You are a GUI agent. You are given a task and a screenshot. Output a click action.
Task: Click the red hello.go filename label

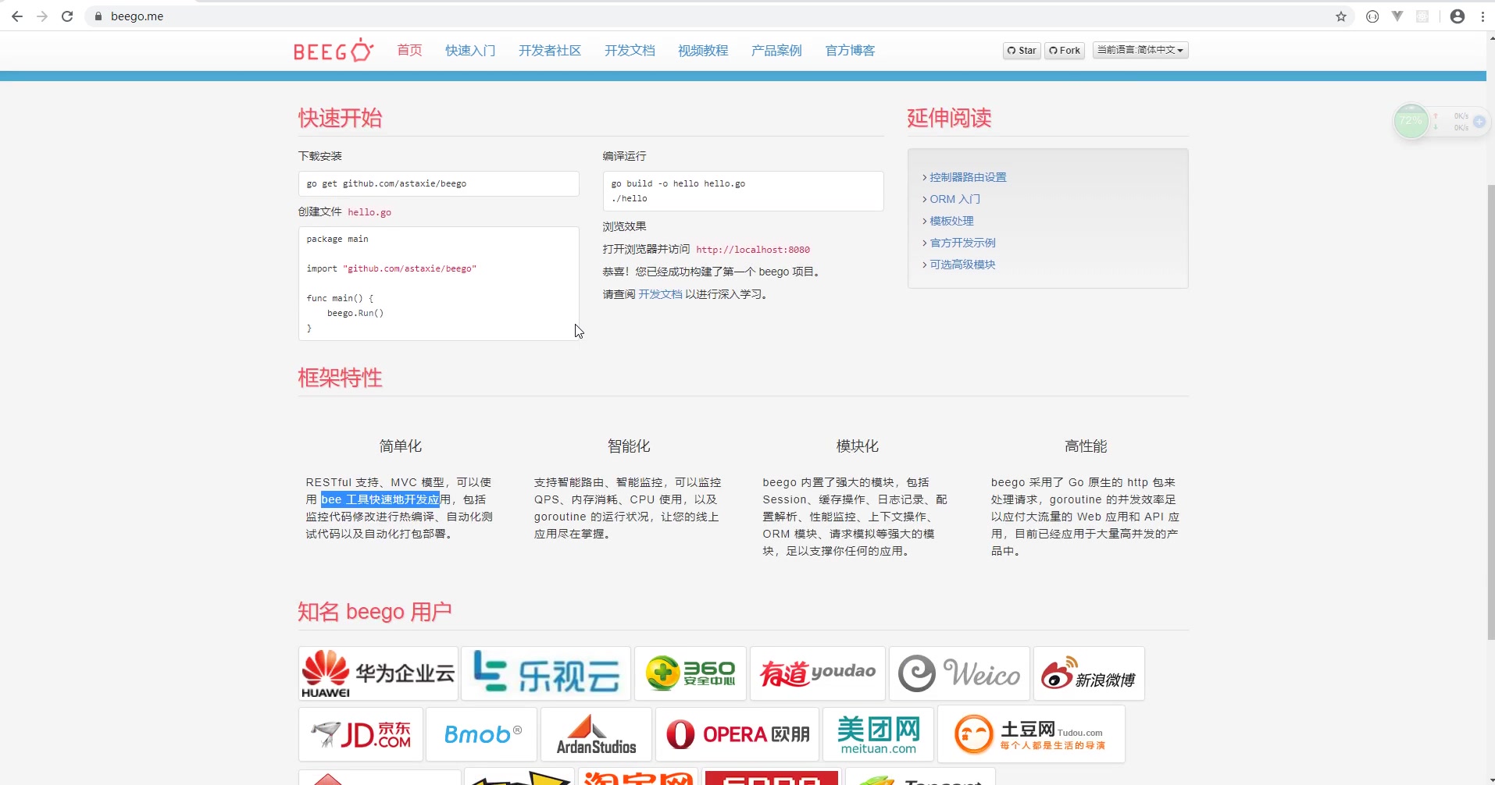point(369,212)
